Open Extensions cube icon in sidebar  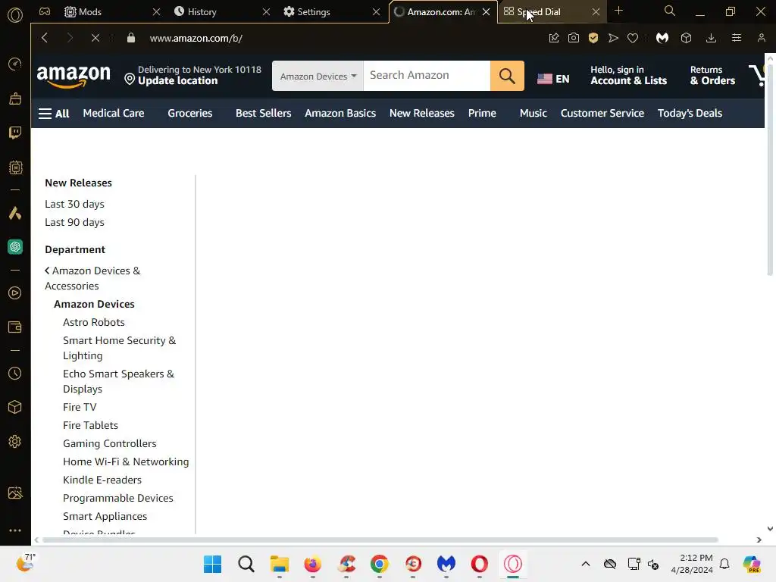15,407
